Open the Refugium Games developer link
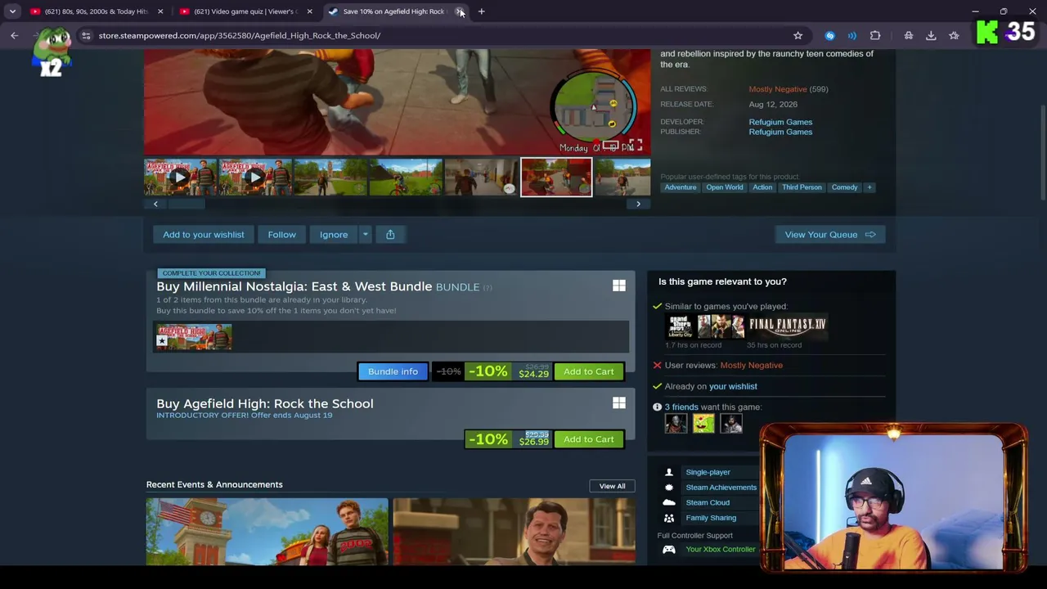The width and height of the screenshot is (1047, 589). tap(780, 122)
